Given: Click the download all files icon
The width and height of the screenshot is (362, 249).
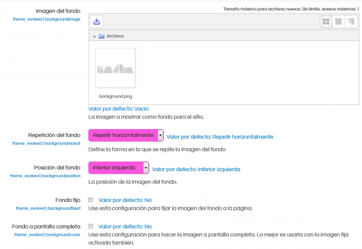Looking at the screenshot, I should (98, 22).
